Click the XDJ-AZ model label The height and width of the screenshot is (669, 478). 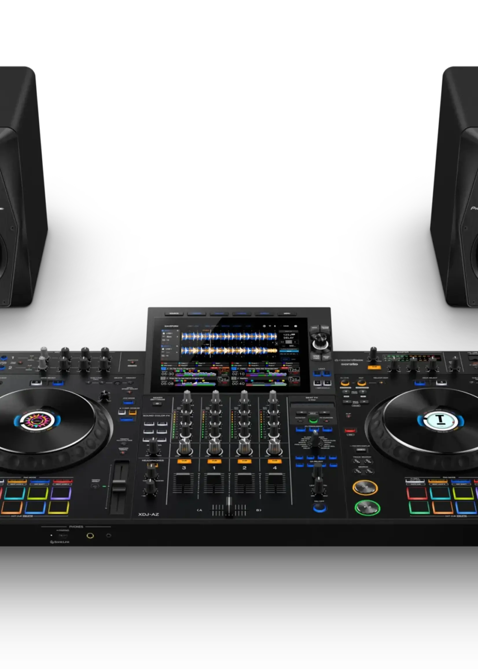pos(149,515)
